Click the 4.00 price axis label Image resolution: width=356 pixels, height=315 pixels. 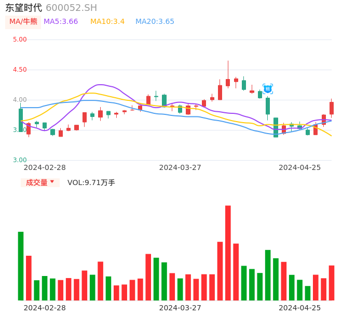(20, 100)
